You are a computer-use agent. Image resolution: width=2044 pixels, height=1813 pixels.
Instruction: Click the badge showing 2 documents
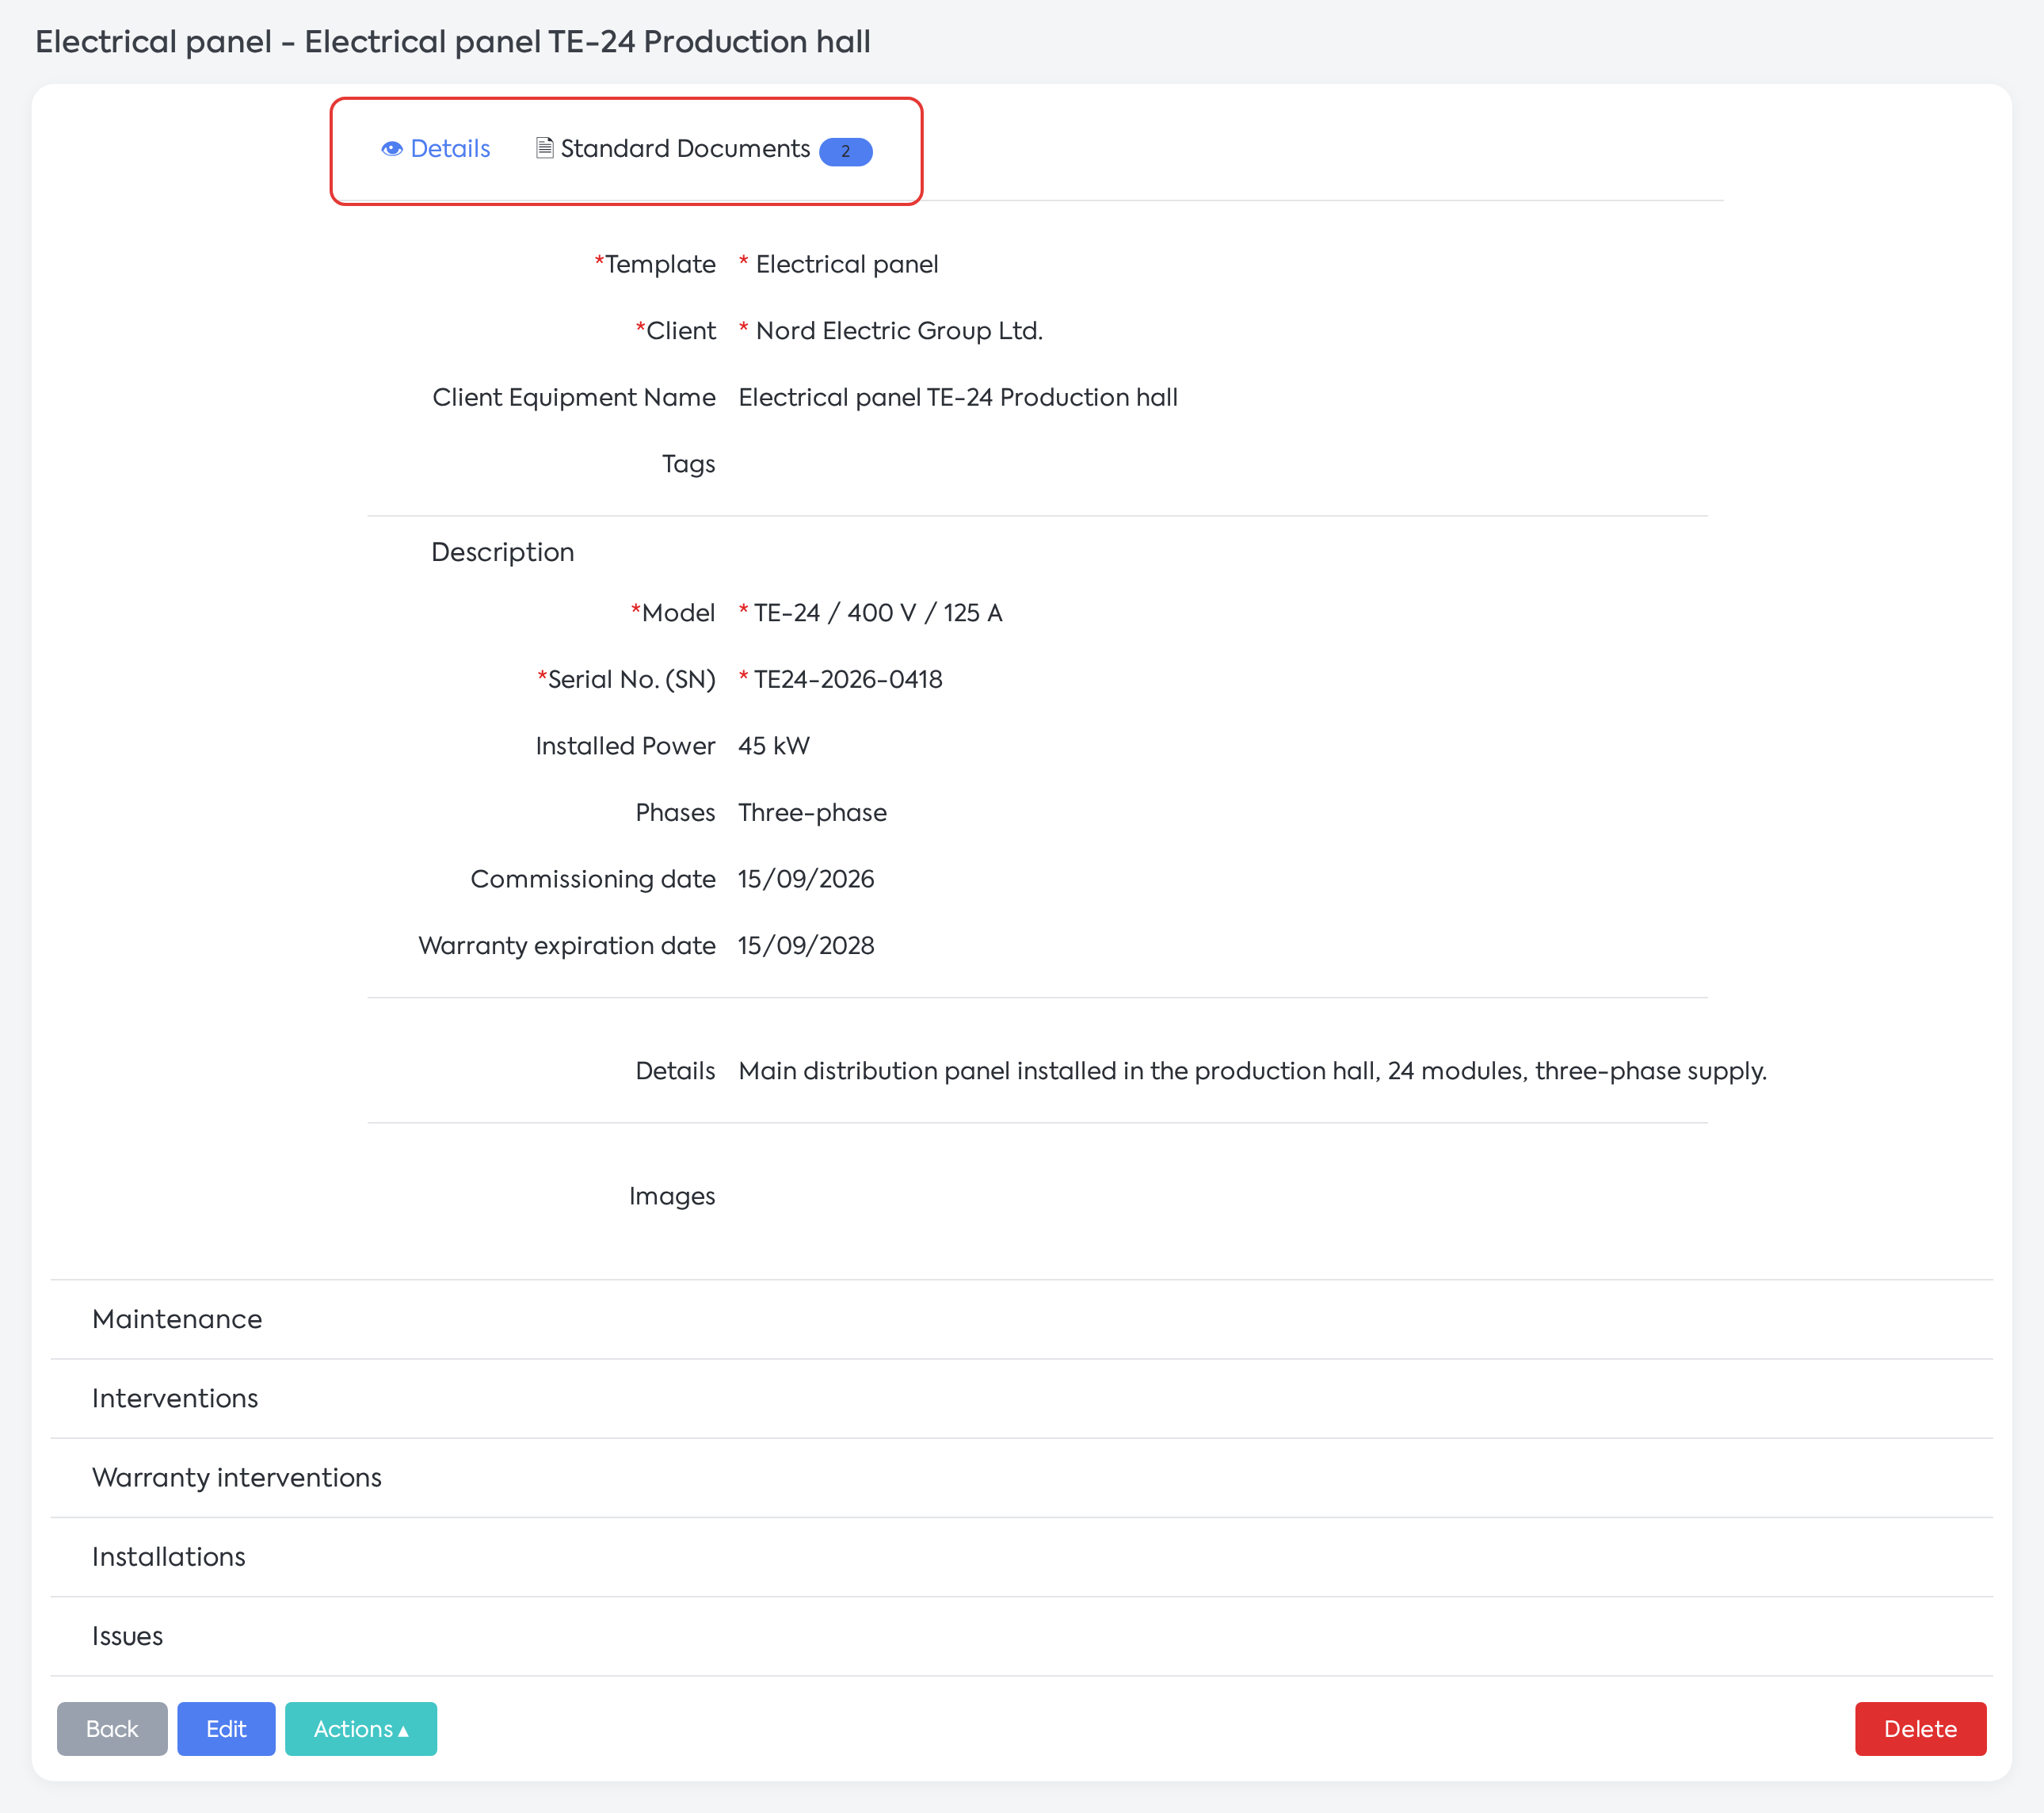point(845,151)
